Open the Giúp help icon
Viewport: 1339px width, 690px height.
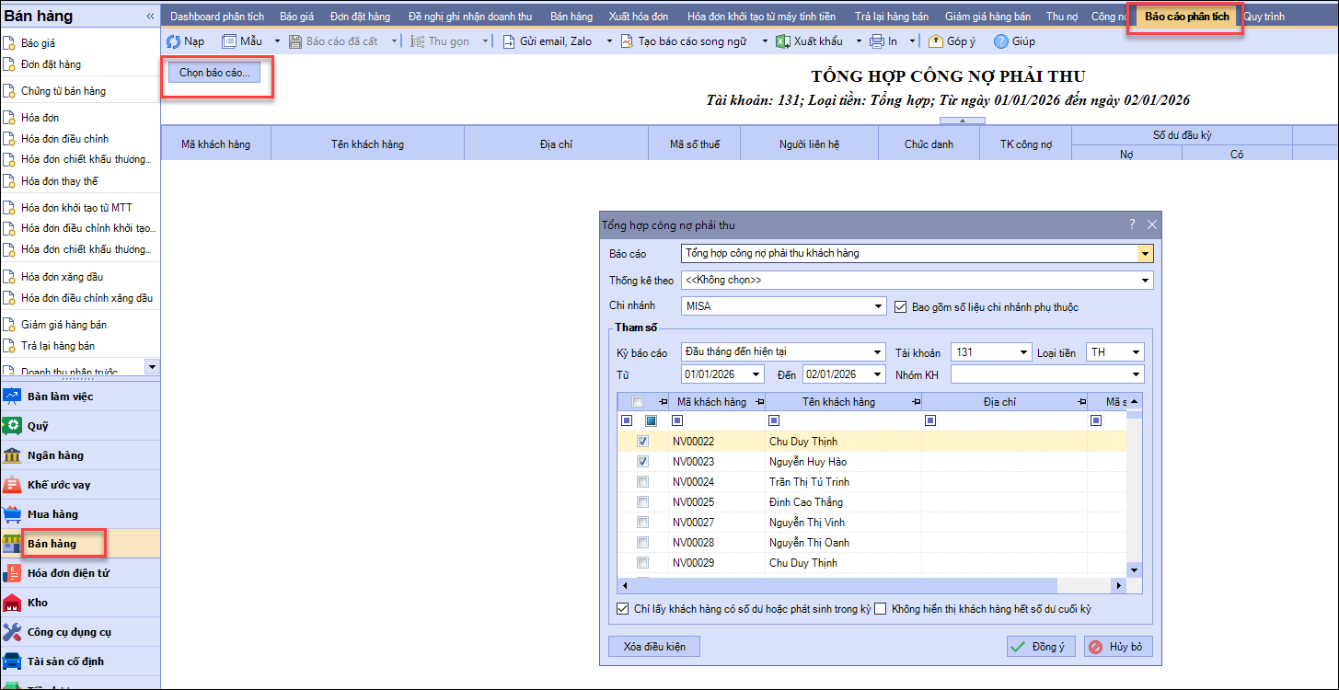coord(1001,41)
